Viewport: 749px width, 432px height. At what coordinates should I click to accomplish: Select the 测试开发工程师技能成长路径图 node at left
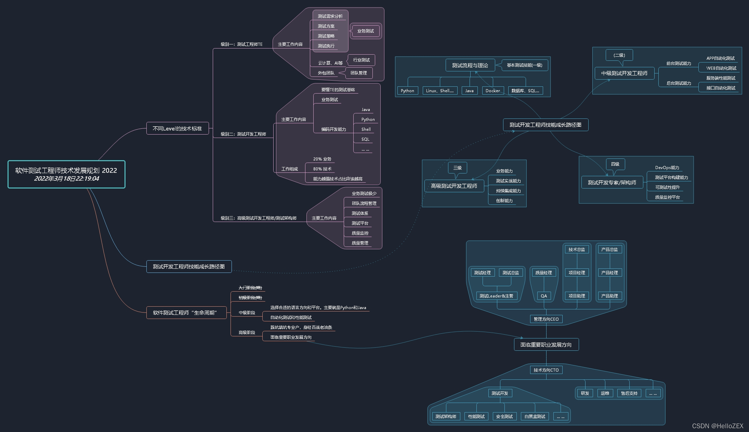tap(189, 266)
